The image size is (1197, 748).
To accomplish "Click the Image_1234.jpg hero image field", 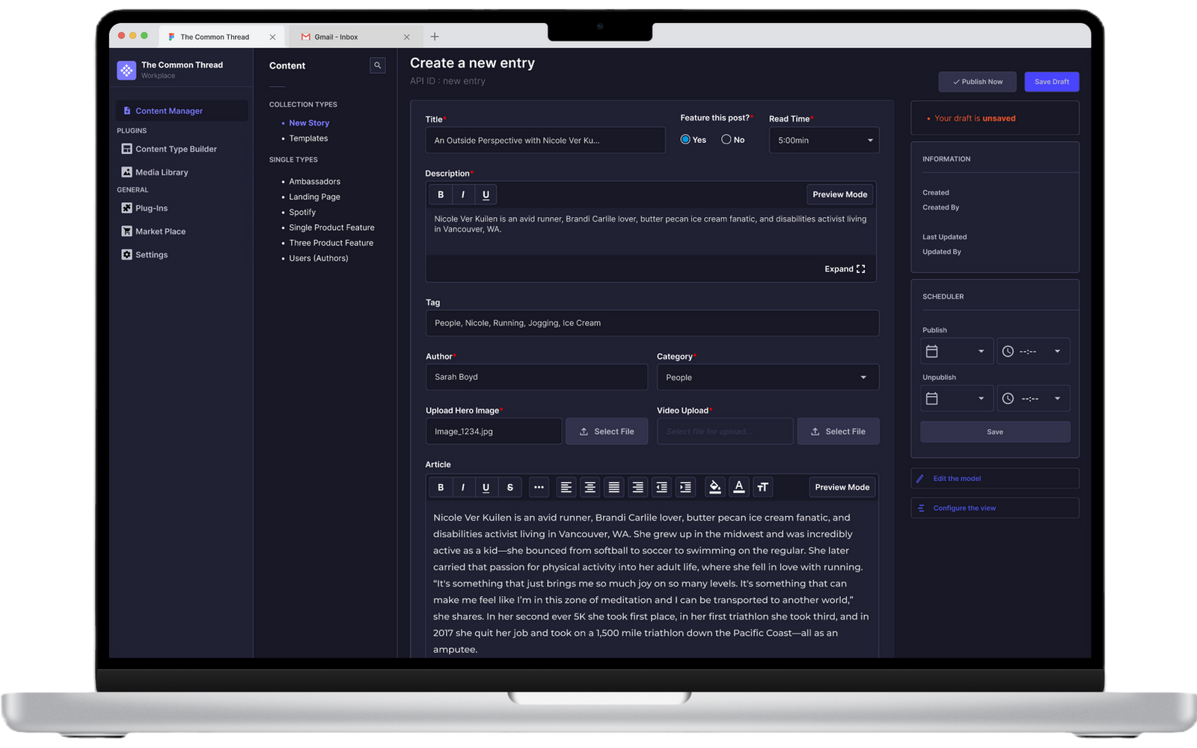I will pyautogui.click(x=494, y=432).
